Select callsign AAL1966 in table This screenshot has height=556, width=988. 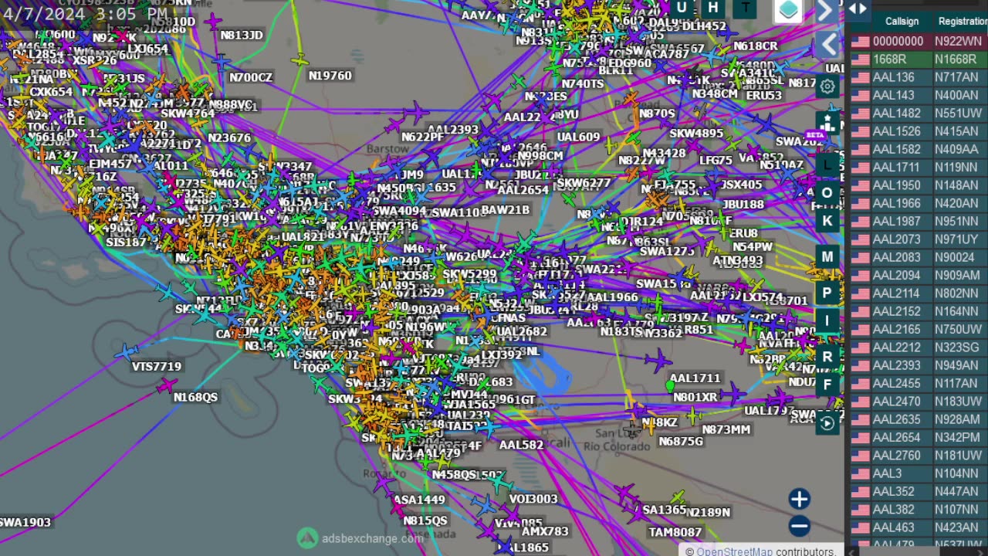[x=896, y=203]
